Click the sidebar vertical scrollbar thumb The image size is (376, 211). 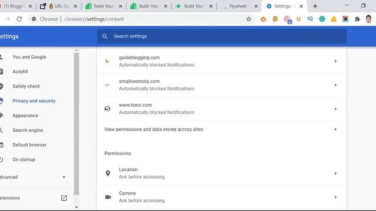(76, 124)
